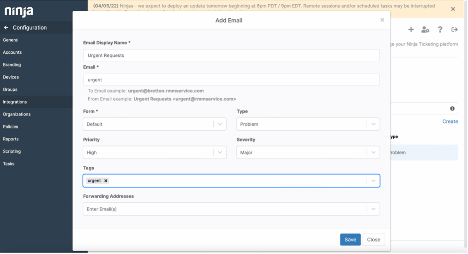The height and width of the screenshot is (254, 468).
Task: Click the info icon near Create
Action: pyautogui.click(x=452, y=108)
